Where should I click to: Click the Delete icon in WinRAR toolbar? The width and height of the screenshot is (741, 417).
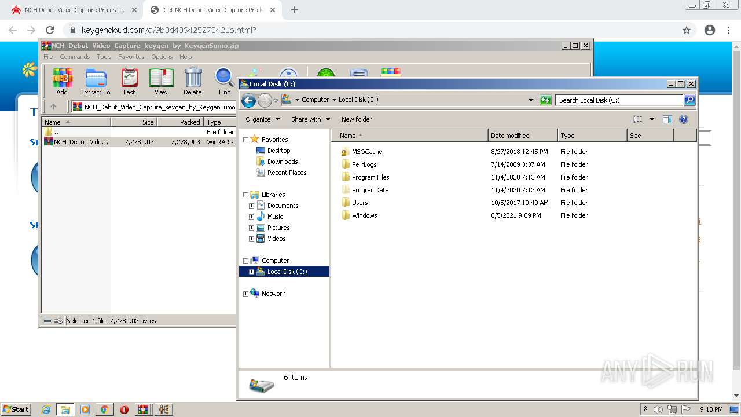tap(193, 82)
